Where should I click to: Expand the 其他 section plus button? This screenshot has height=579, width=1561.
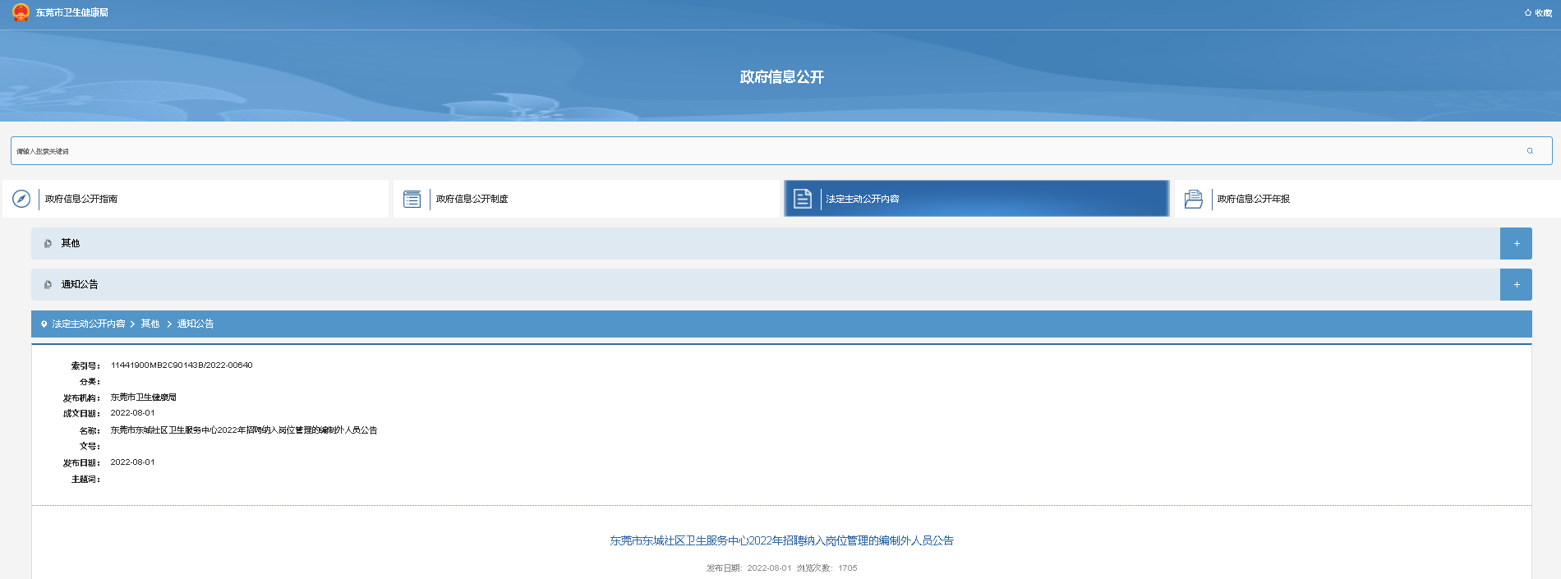(1517, 244)
